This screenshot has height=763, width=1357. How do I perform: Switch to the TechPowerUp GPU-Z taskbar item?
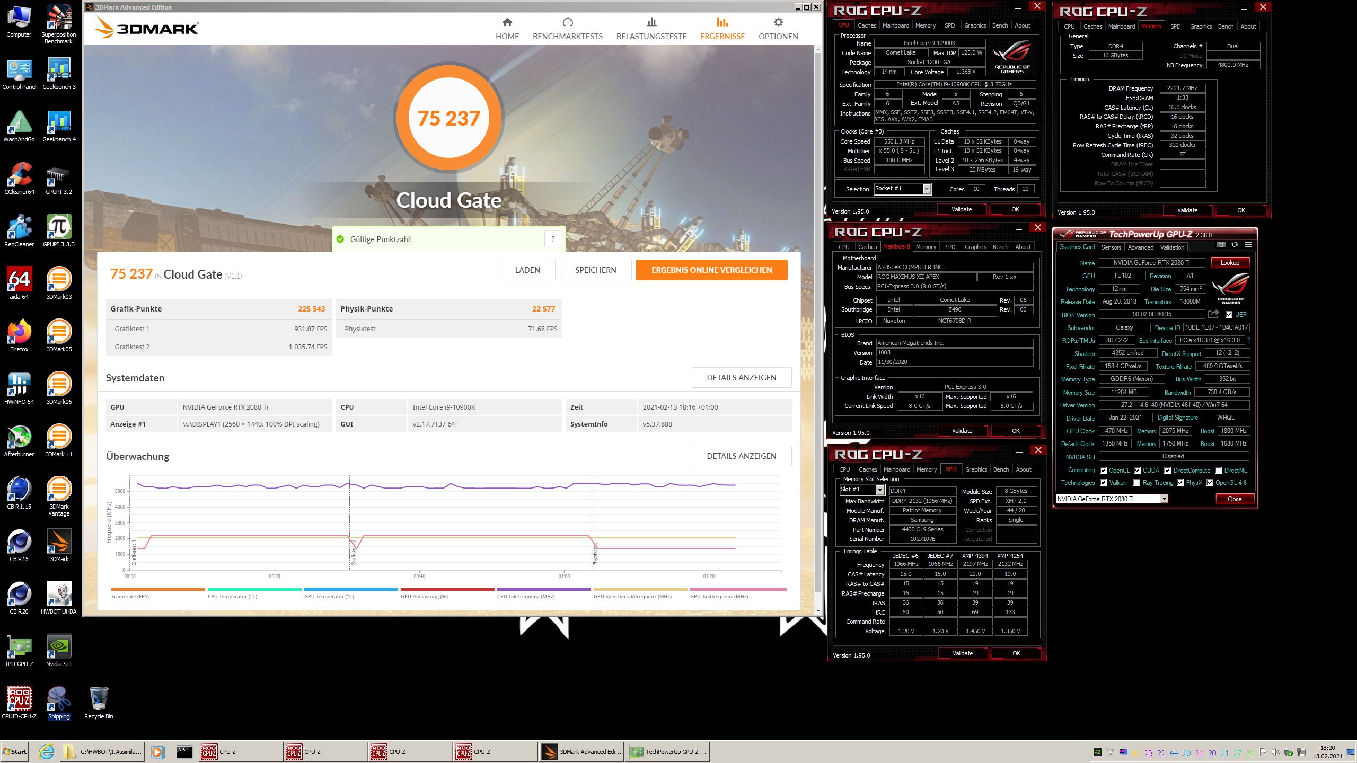point(668,751)
